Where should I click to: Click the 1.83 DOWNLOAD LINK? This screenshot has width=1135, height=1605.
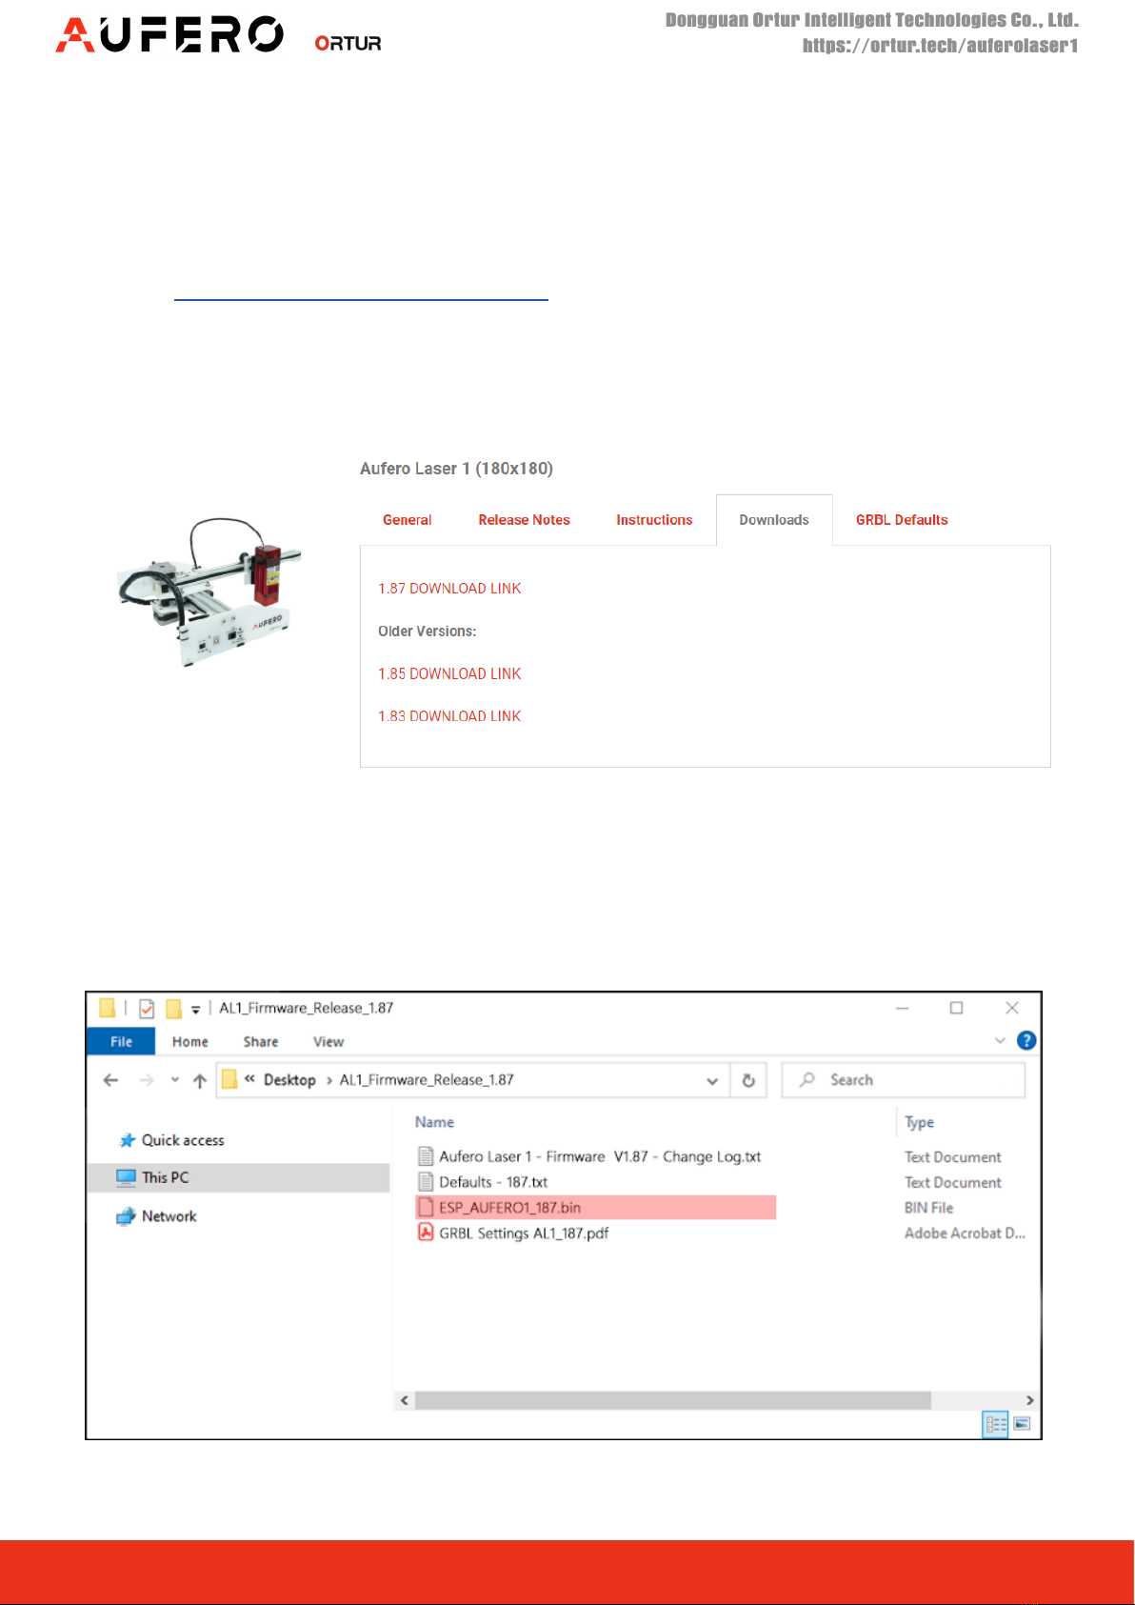point(449,716)
